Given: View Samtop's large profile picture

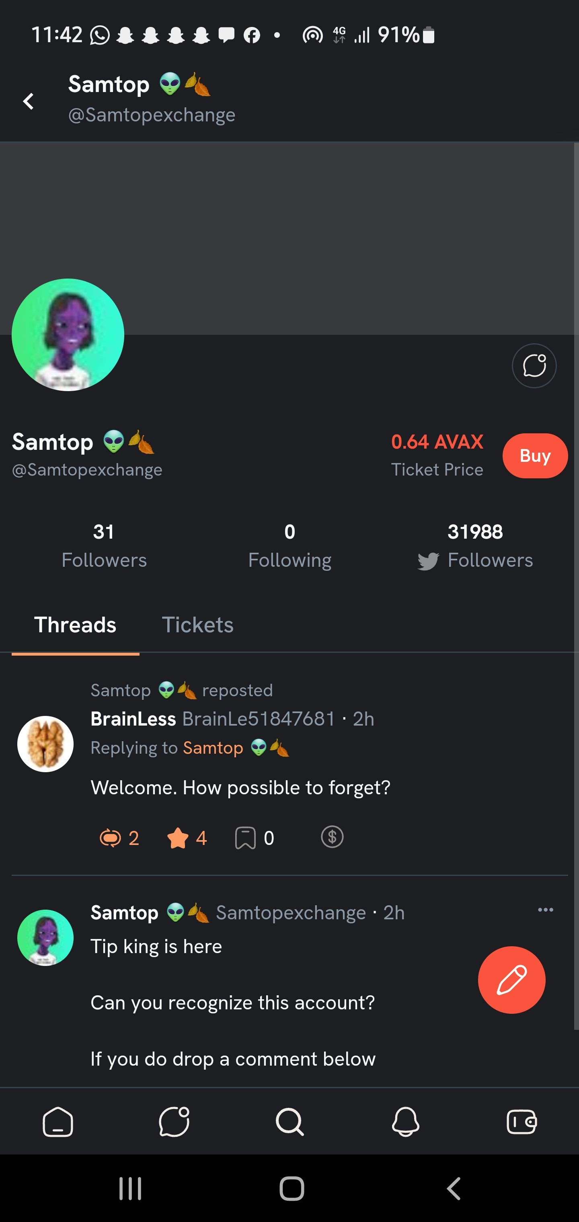Looking at the screenshot, I should click(68, 335).
